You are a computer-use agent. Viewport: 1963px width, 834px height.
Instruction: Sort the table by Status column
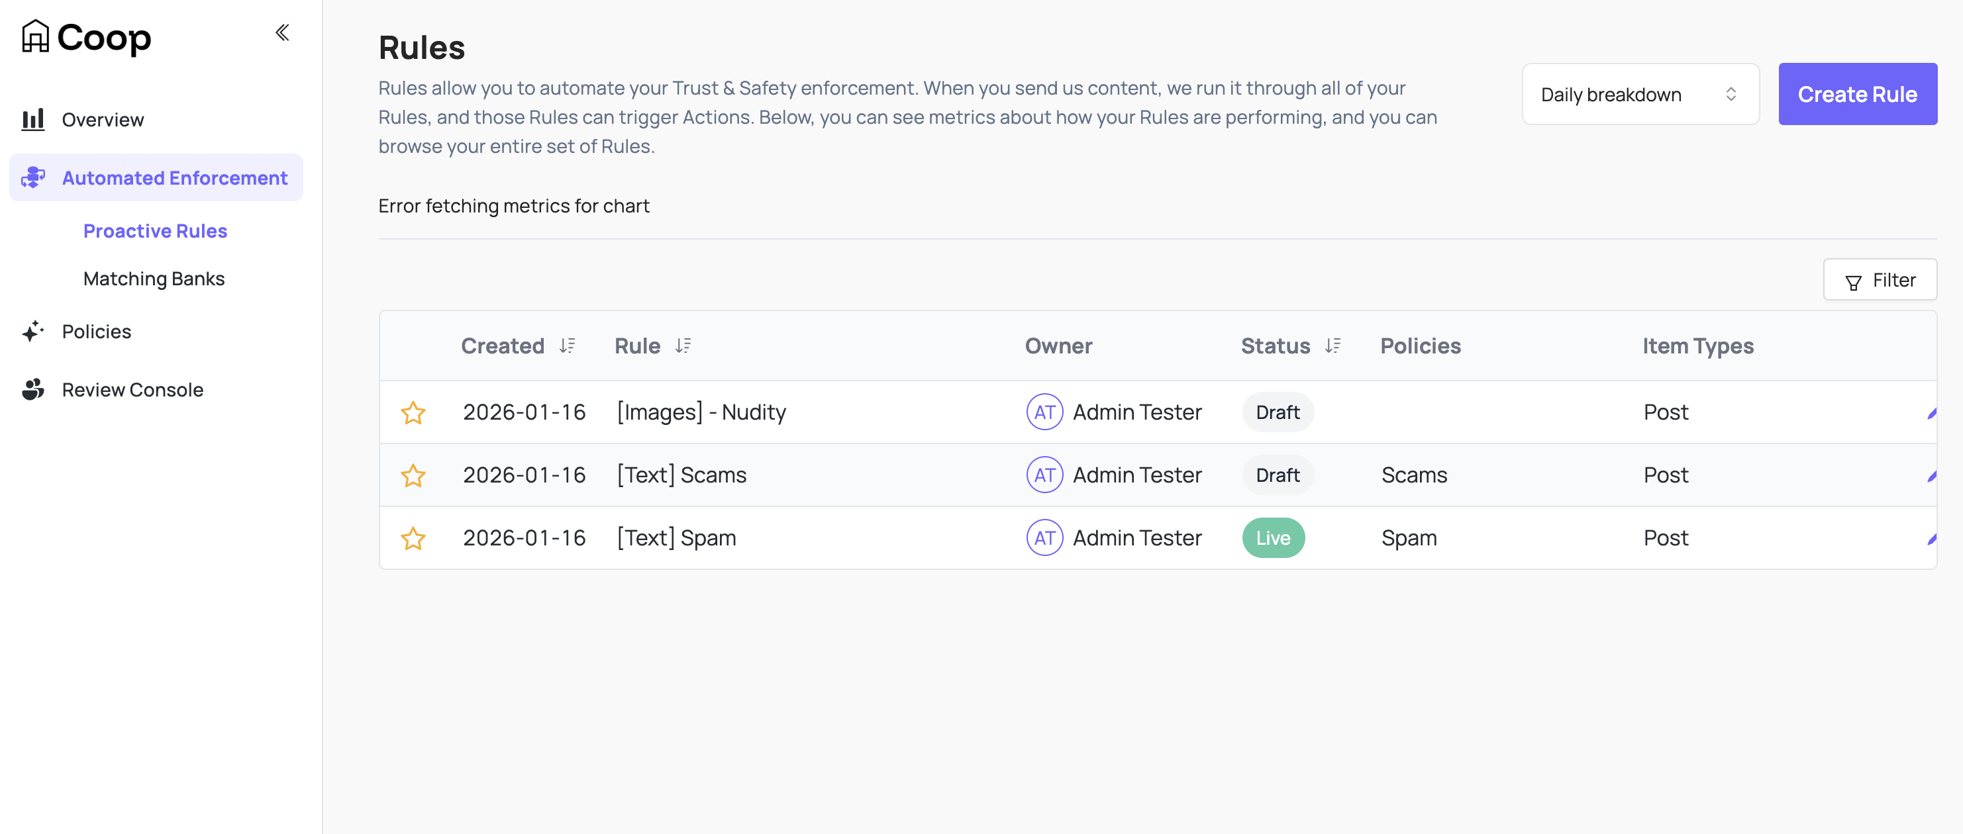[1333, 346]
